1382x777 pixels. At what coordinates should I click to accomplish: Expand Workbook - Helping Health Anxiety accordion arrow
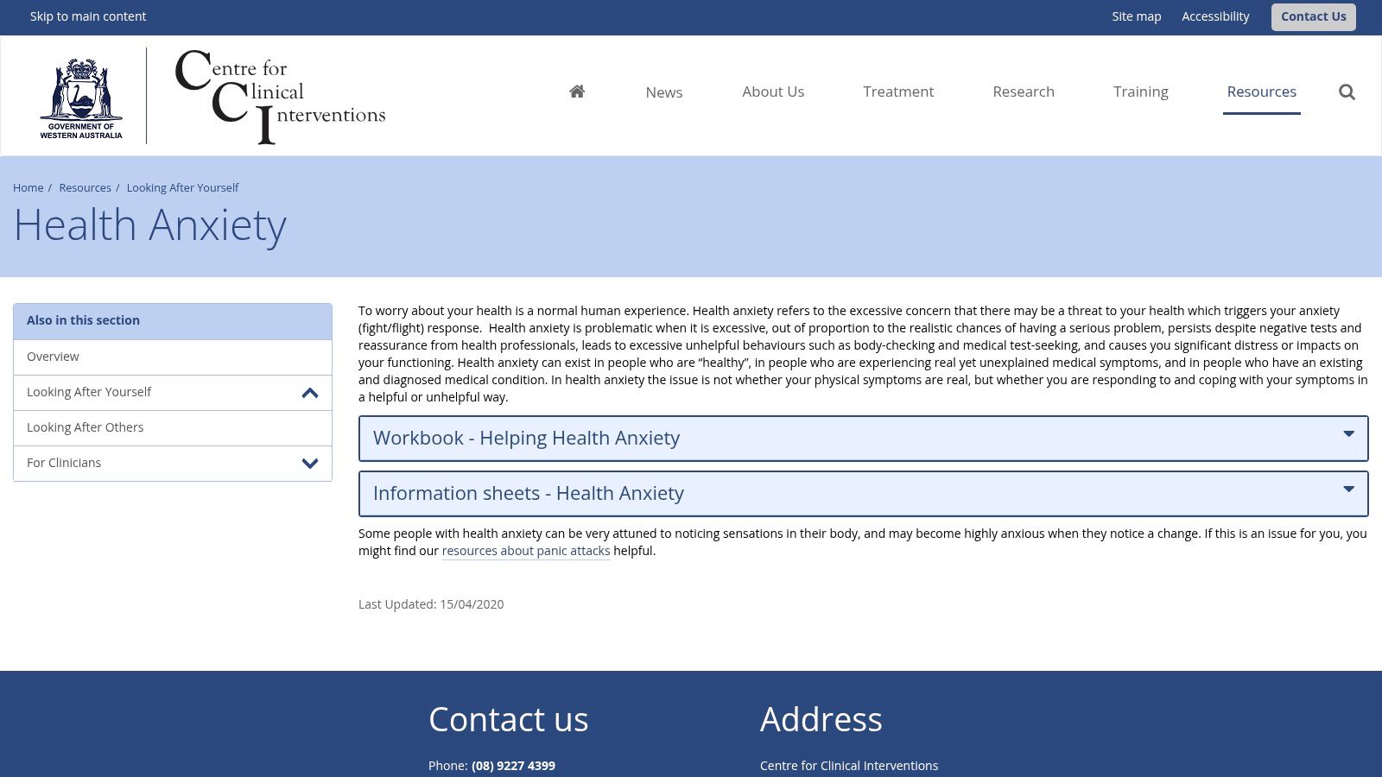pos(1348,434)
